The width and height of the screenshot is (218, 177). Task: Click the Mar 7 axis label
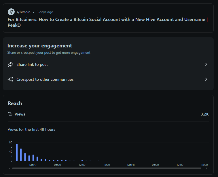click(33, 165)
